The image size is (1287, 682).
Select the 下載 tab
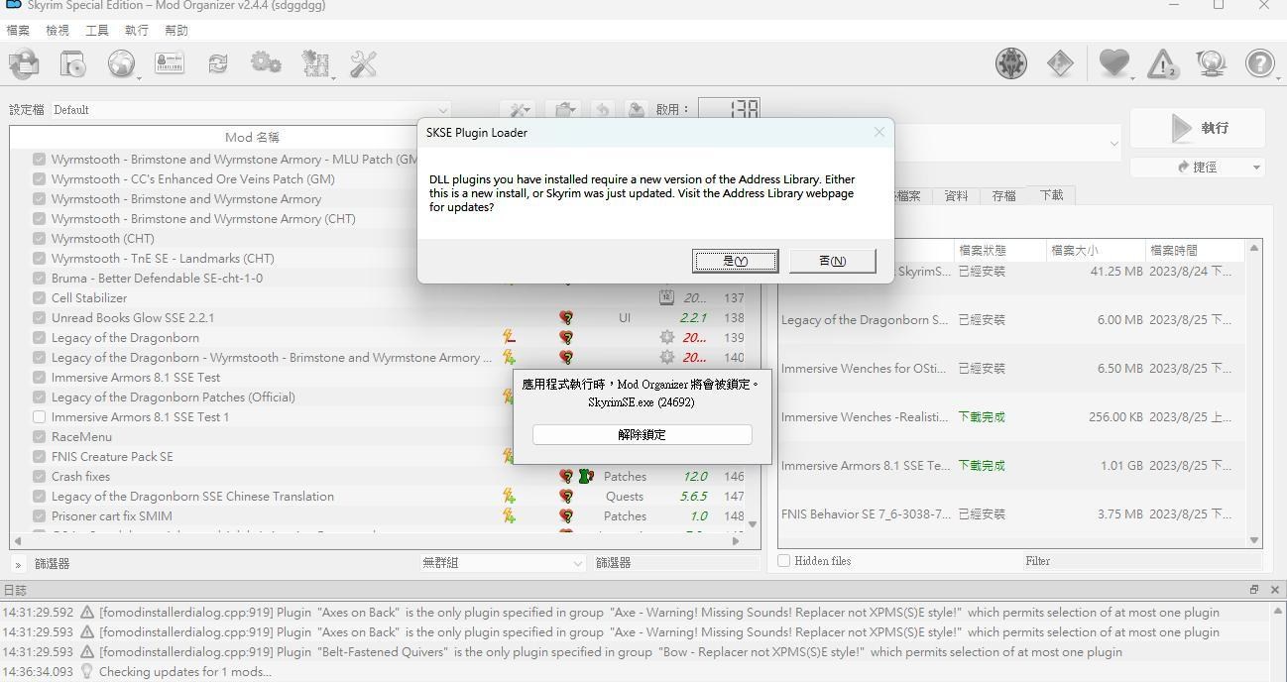pos(1051,195)
